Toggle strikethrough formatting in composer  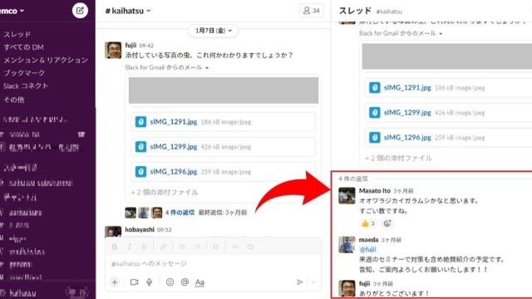point(144,247)
